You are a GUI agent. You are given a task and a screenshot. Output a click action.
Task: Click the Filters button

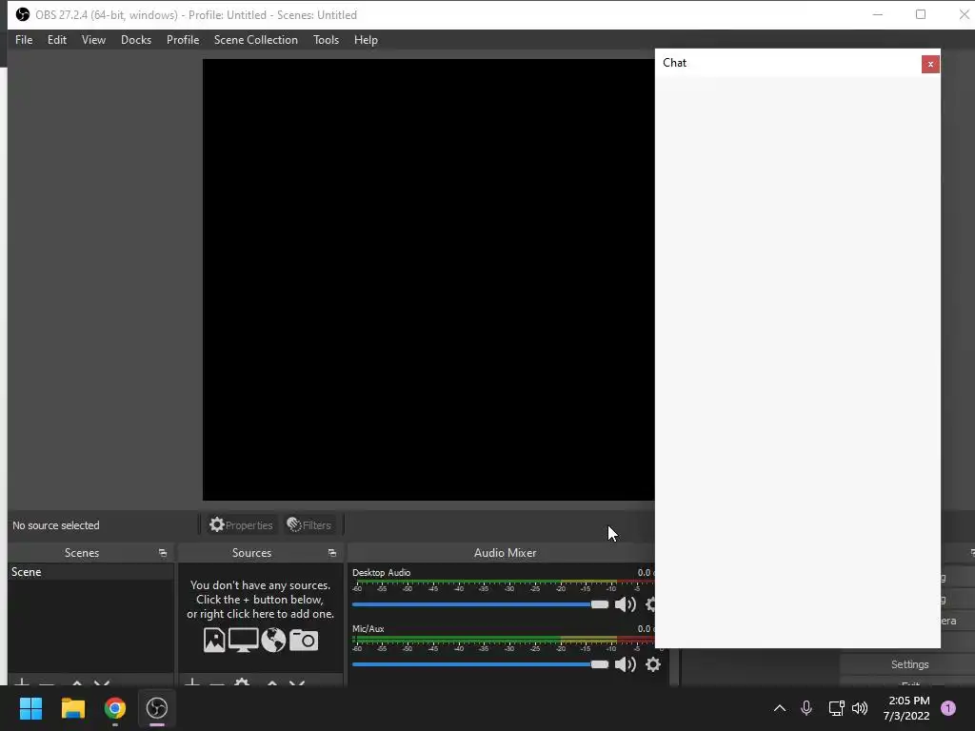tap(309, 525)
